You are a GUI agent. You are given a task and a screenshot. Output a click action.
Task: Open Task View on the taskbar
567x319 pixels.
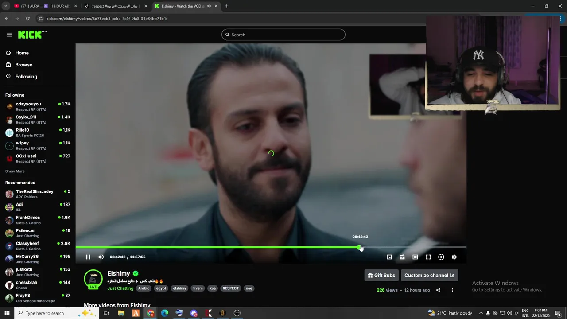pos(106,313)
